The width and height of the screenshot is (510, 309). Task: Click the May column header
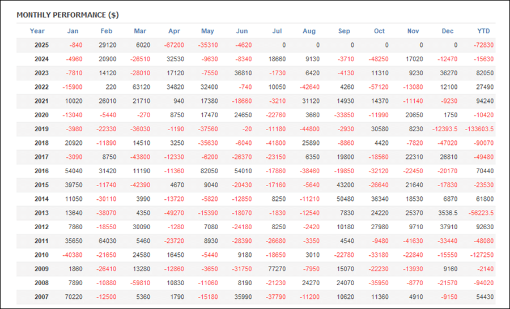pos(207,31)
